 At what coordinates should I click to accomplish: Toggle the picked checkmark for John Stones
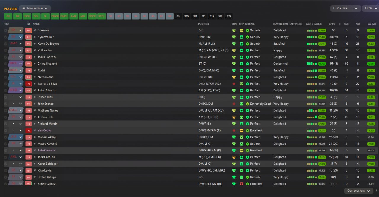[5, 104]
